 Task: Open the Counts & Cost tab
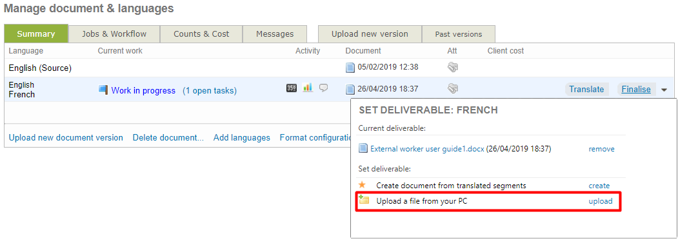pyautogui.click(x=201, y=34)
